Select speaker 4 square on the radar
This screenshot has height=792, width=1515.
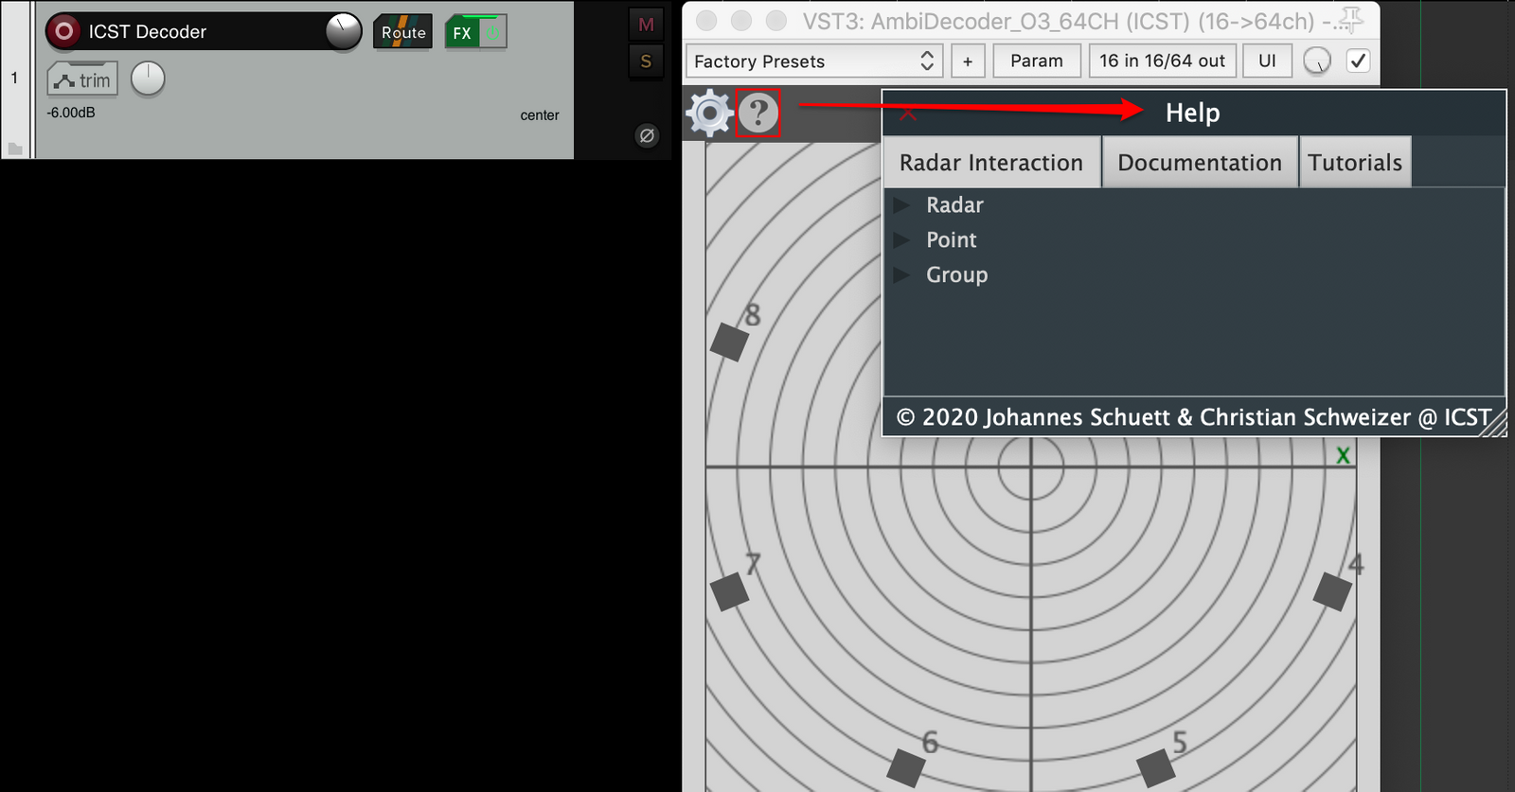click(x=1332, y=591)
